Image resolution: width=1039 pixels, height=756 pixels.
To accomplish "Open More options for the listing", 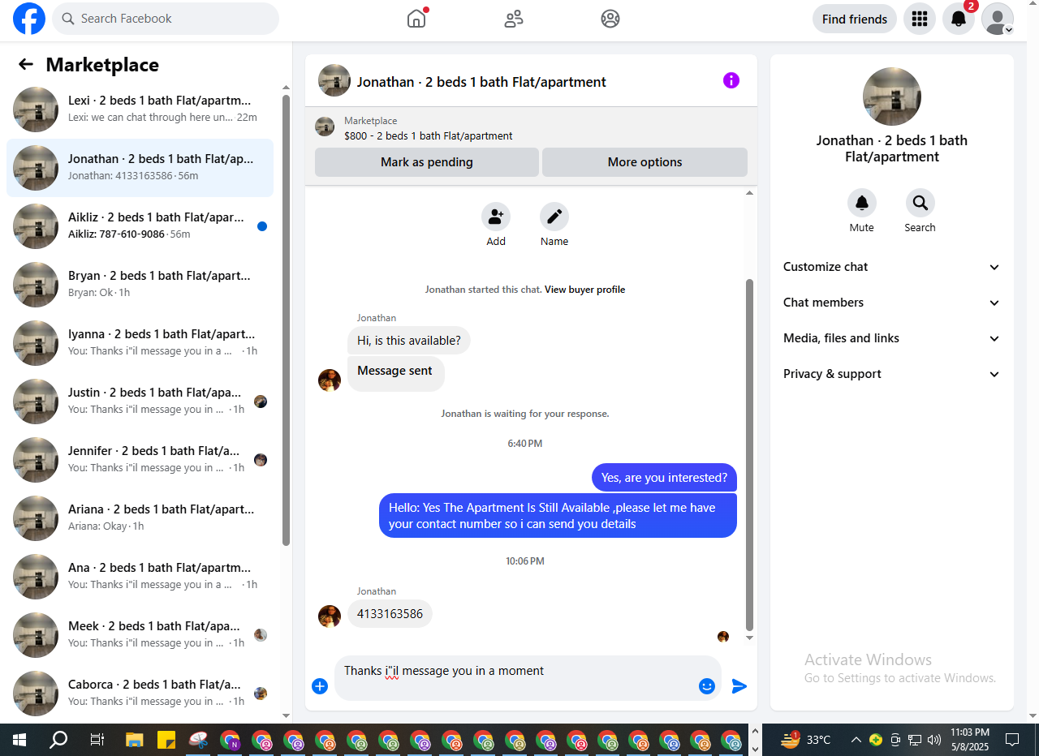I will click(x=645, y=162).
